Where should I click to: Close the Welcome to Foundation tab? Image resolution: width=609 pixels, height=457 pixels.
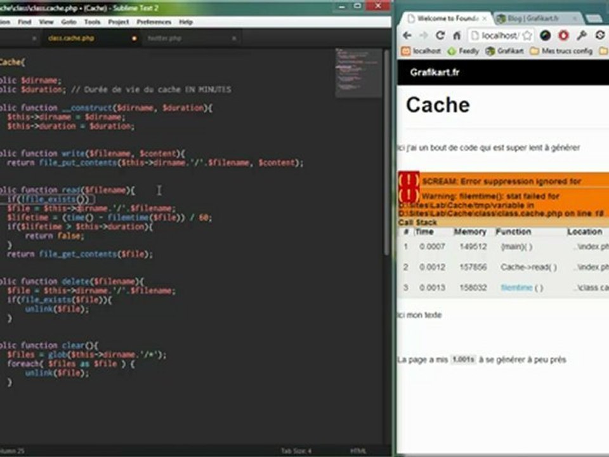pyautogui.click(x=484, y=18)
